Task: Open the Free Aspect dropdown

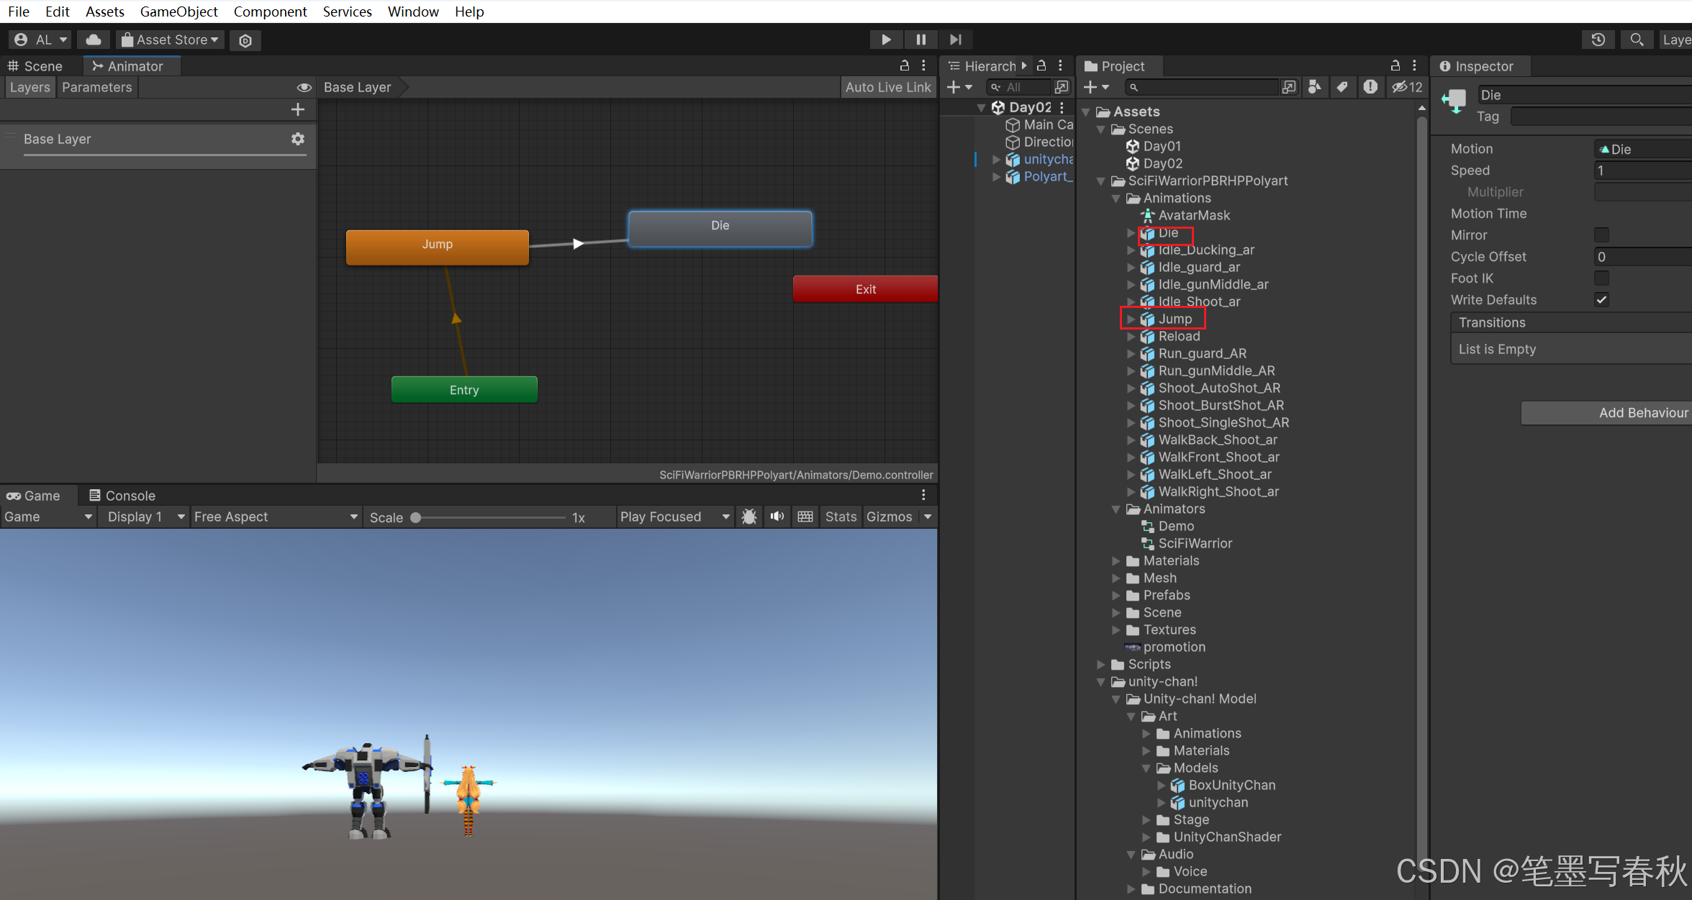Action: (x=276, y=517)
